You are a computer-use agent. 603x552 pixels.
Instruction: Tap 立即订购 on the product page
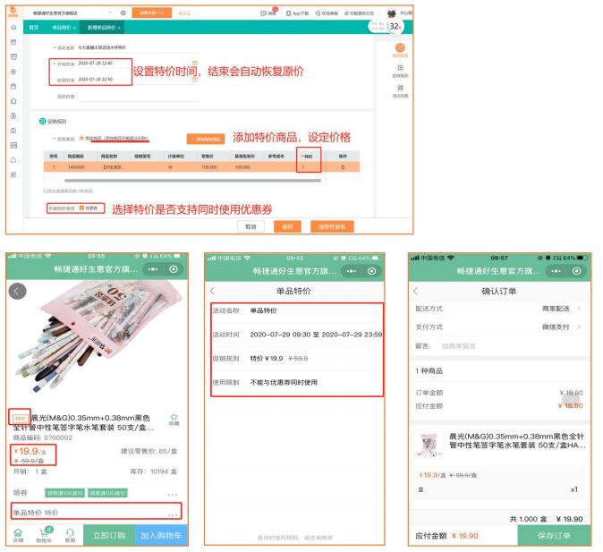[x=109, y=535]
